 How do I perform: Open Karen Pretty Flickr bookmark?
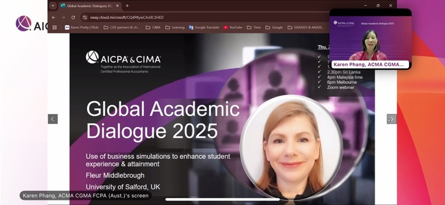82,28
